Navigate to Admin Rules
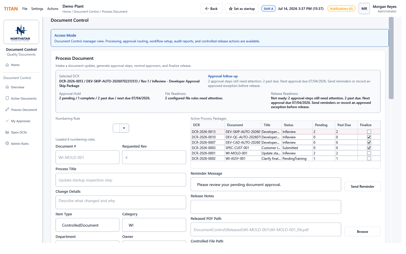406x254 pixels. tap(21, 144)
